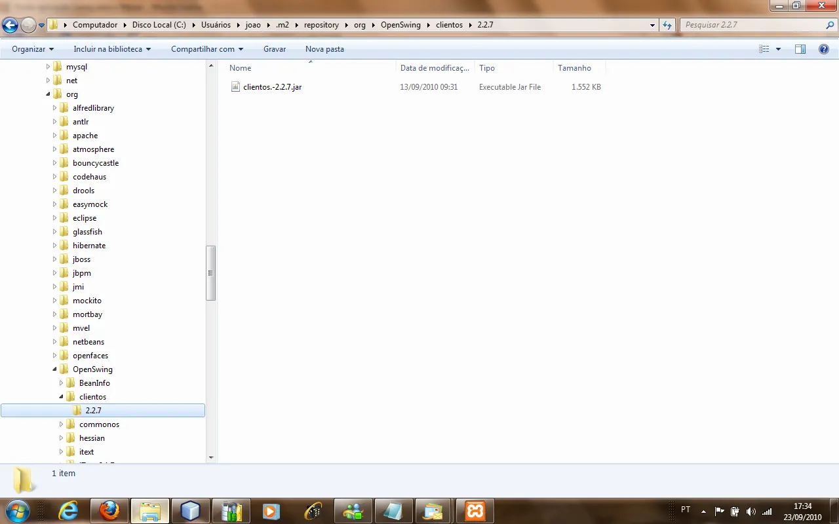Image resolution: width=839 pixels, height=524 pixels.
Task: Open the XAMPP taskbar icon
Action: tap(475, 510)
